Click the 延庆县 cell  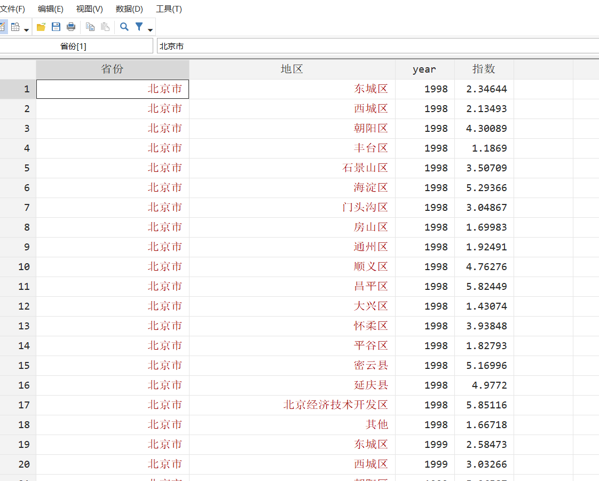(x=292, y=385)
